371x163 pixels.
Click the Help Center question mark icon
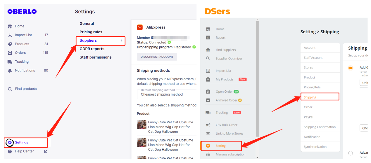(10, 151)
